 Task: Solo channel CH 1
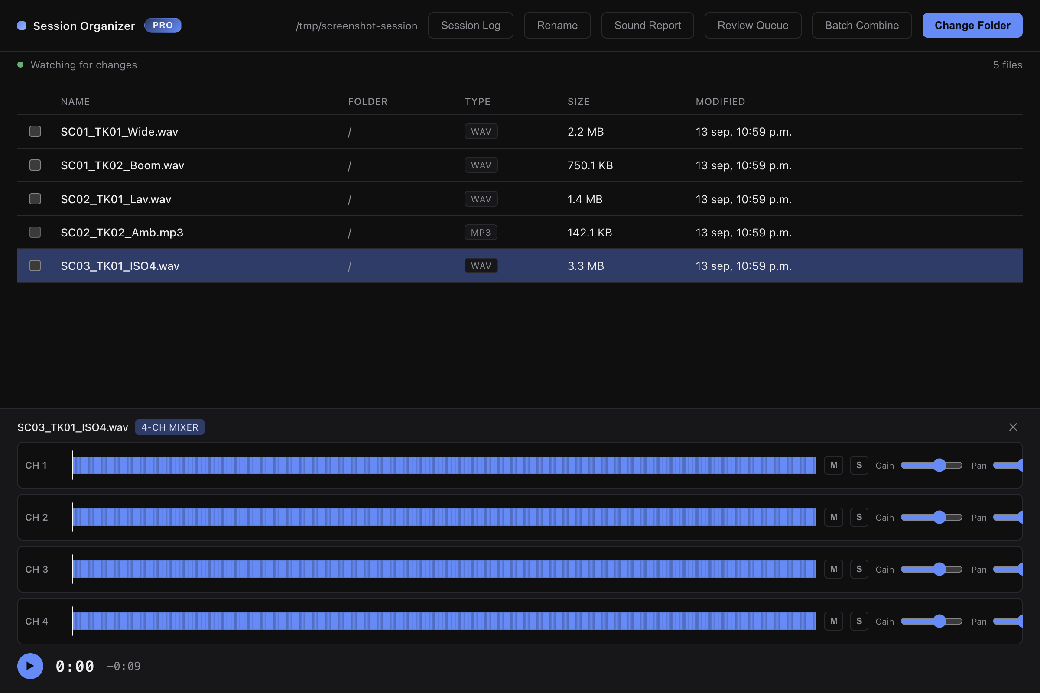coord(859,465)
